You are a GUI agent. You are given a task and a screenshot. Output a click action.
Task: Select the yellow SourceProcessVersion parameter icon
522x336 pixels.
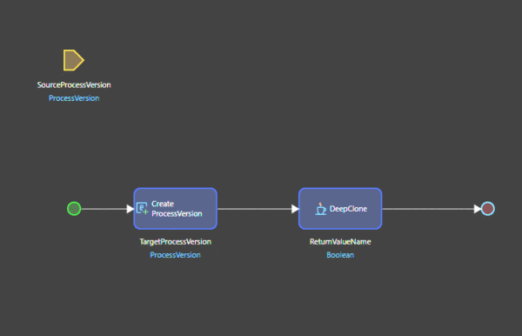[x=74, y=60]
